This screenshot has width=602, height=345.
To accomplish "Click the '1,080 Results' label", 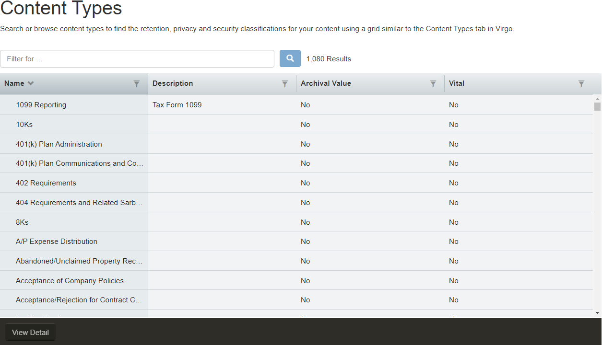I will pos(329,58).
